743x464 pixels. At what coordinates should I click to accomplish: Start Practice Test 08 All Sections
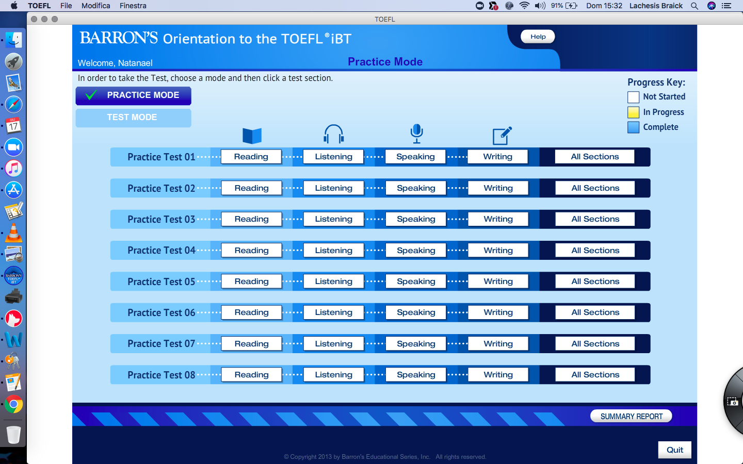(595, 375)
